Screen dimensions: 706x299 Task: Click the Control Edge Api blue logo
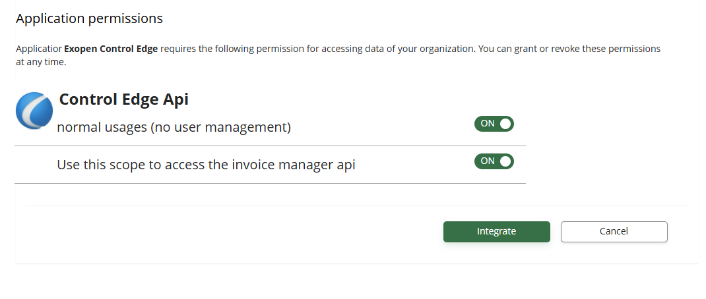(34, 110)
